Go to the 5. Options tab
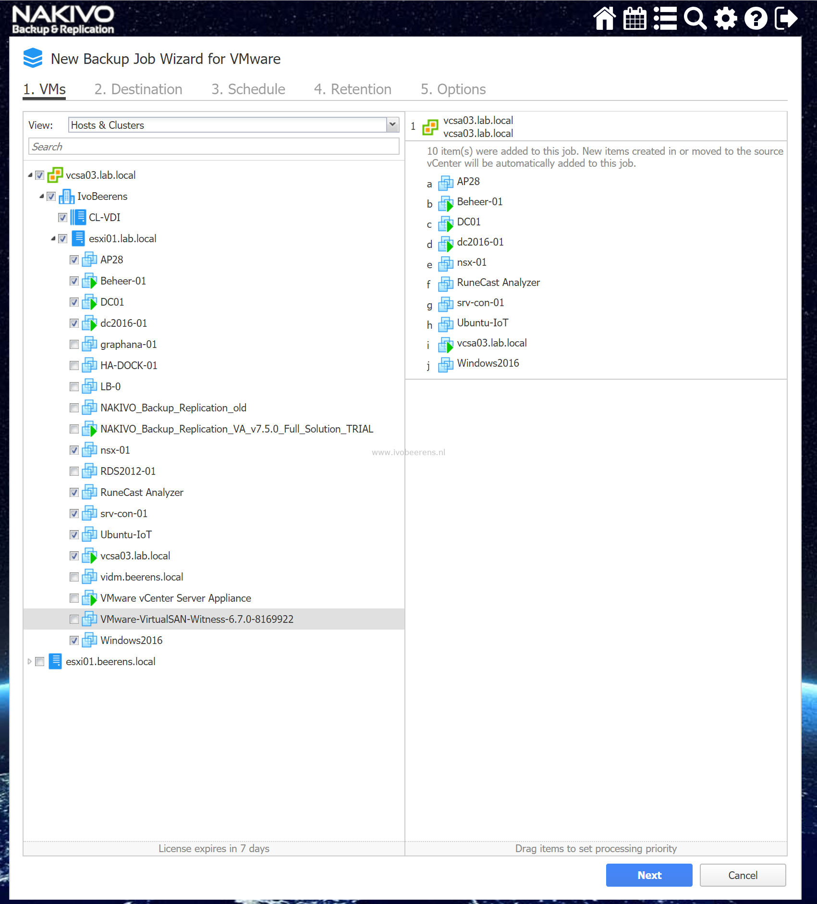Screen dimensions: 817x904 coord(453,89)
